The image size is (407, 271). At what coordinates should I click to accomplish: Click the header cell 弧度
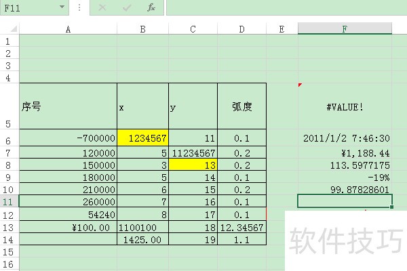pos(242,106)
